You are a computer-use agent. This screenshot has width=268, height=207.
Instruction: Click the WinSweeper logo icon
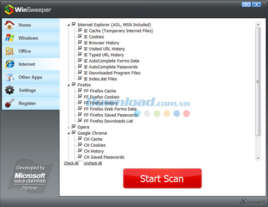coord(9,9)
